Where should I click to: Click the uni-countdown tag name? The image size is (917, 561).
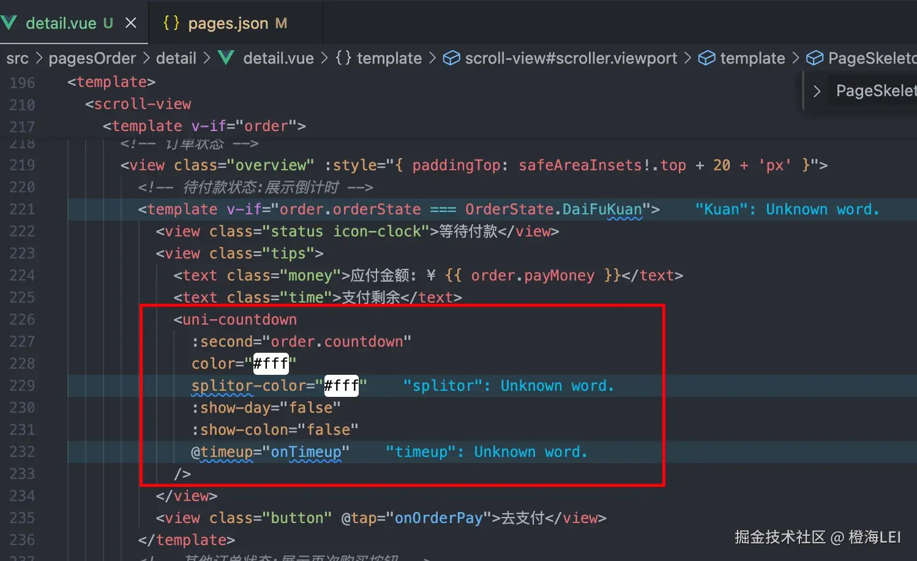pos(240,320)
